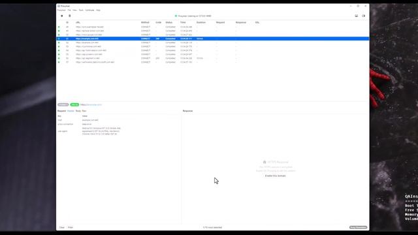418x235 pixels.
Task: Toggle the record/stop capture icon in toolbar
Action: click(x=62, y=16)
